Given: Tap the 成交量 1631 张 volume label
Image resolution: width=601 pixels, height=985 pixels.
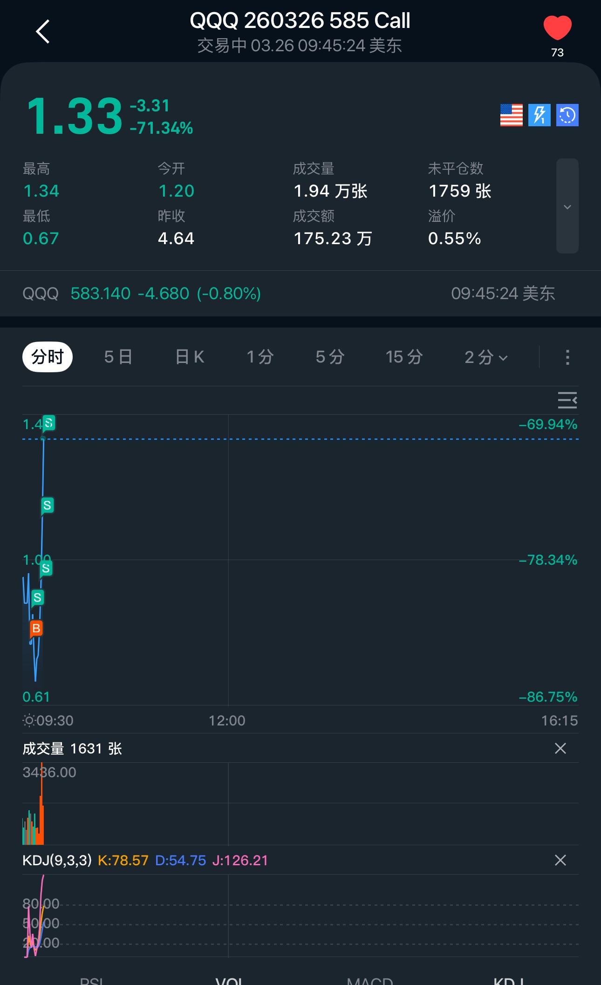Looking at the screenshot, I should click(x=72, y=749).
